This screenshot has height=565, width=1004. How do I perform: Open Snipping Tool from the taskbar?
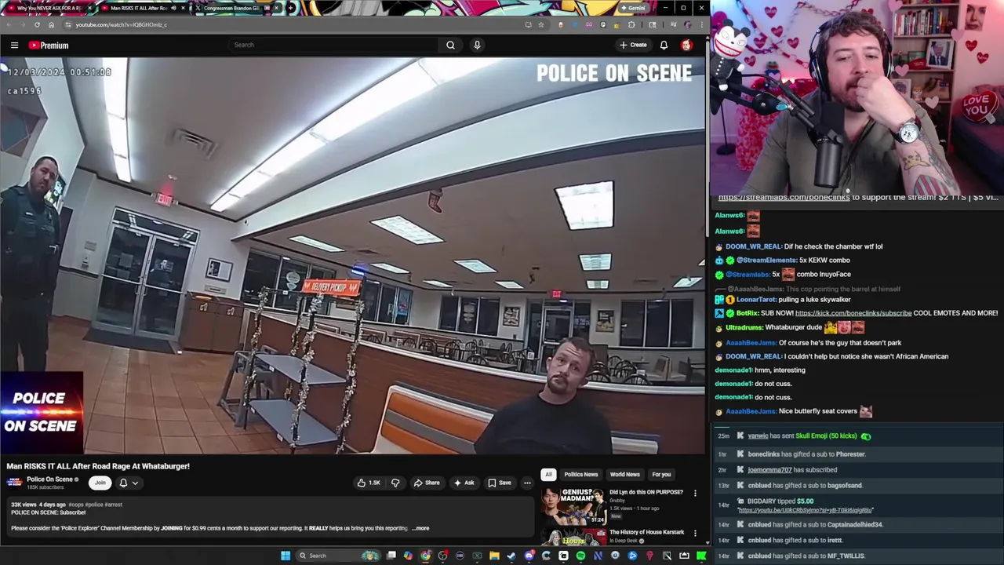coord(667,556)
